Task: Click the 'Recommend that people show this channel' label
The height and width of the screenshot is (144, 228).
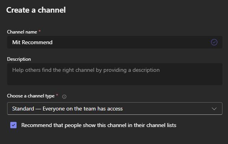Action: (x=99, y=125)
